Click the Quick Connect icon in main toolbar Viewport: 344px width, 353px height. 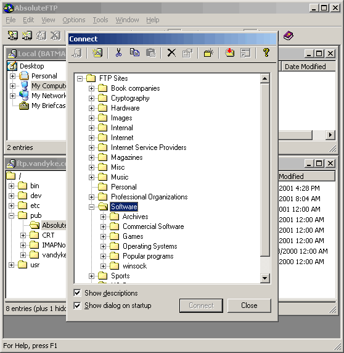coord(27,36)
